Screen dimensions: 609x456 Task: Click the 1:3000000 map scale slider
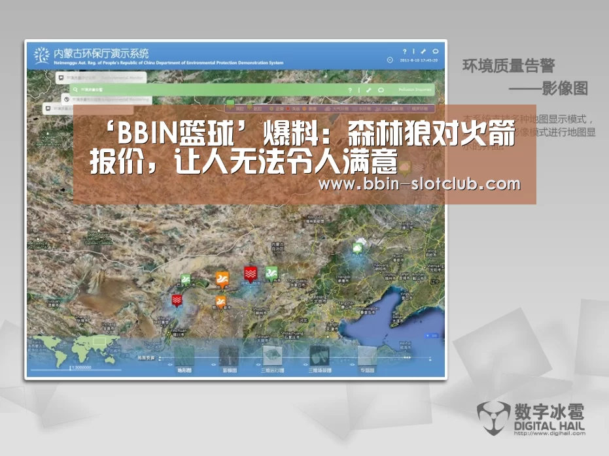(76, 368)
